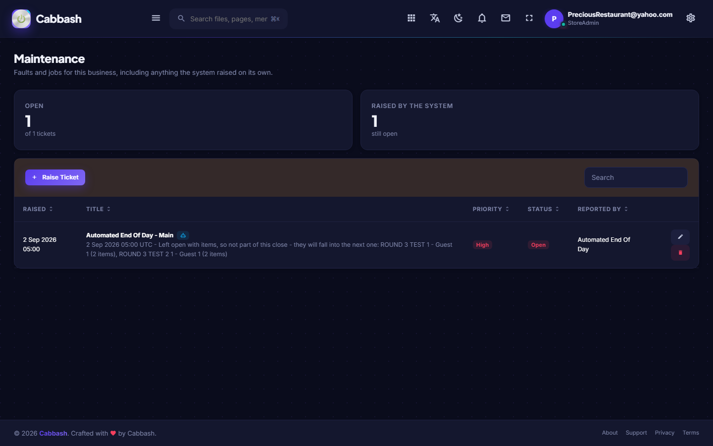Delete the Automated End Of Day ticket

click(x=680, y=253)
